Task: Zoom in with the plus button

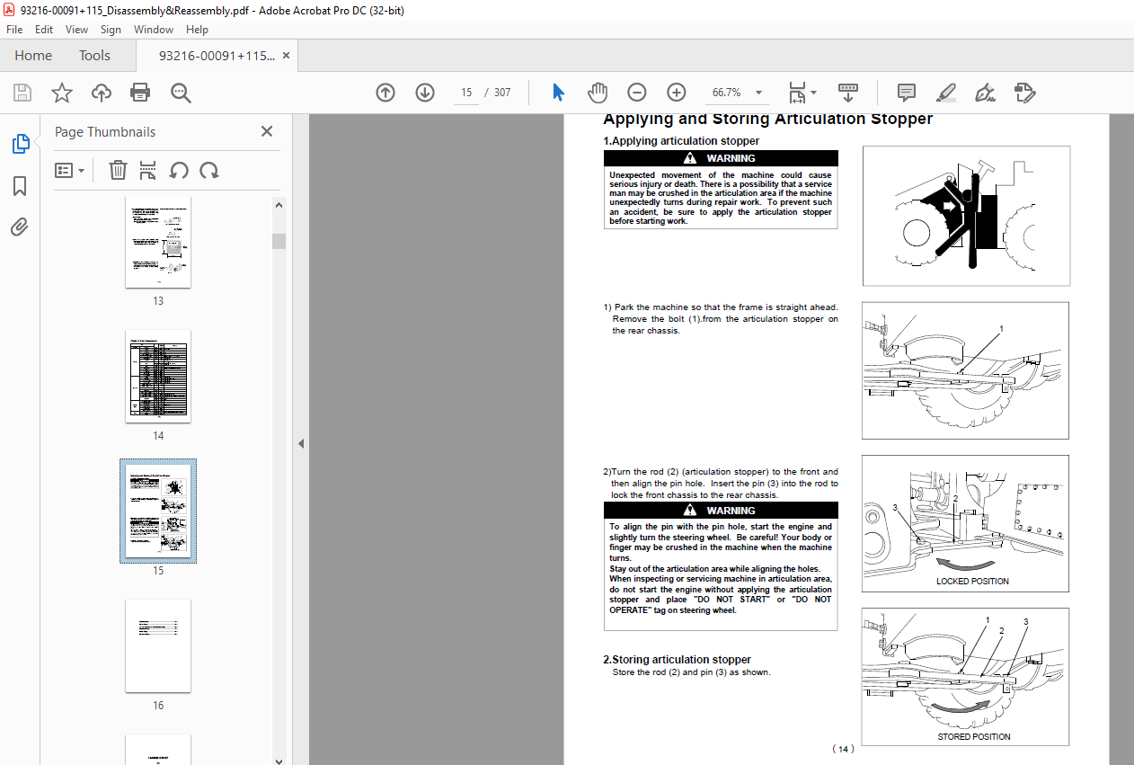Action: [x=677, y=93]
